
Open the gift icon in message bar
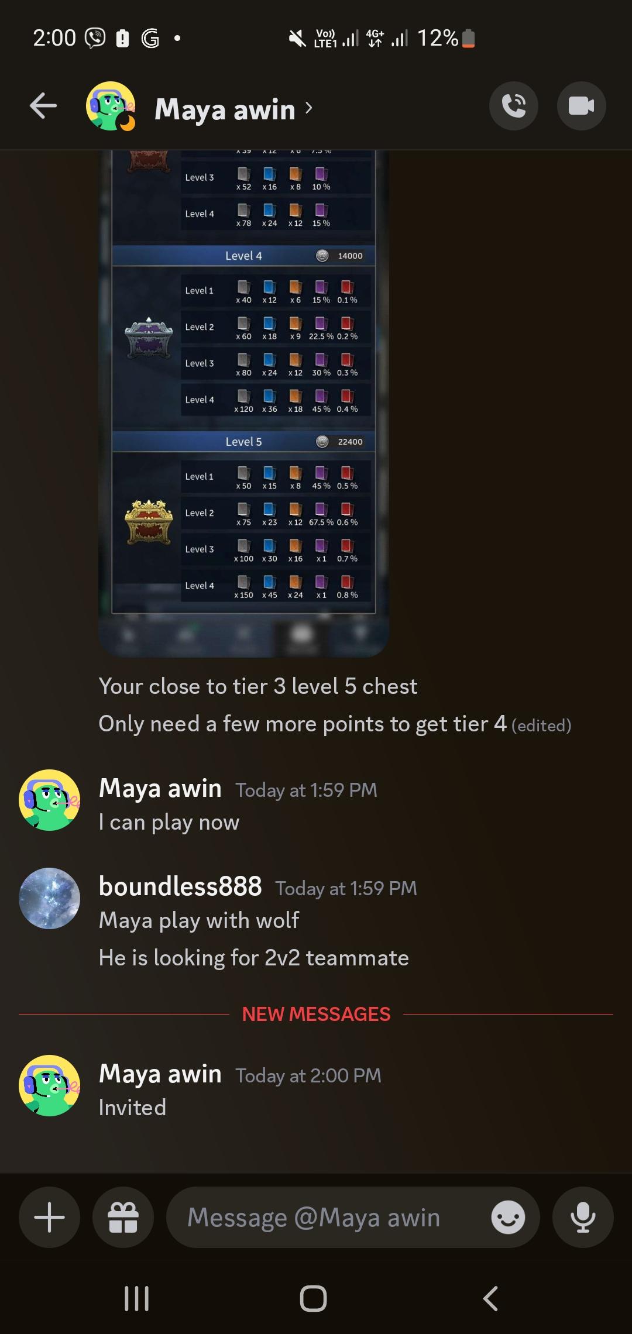click(x=123, y=1217)
